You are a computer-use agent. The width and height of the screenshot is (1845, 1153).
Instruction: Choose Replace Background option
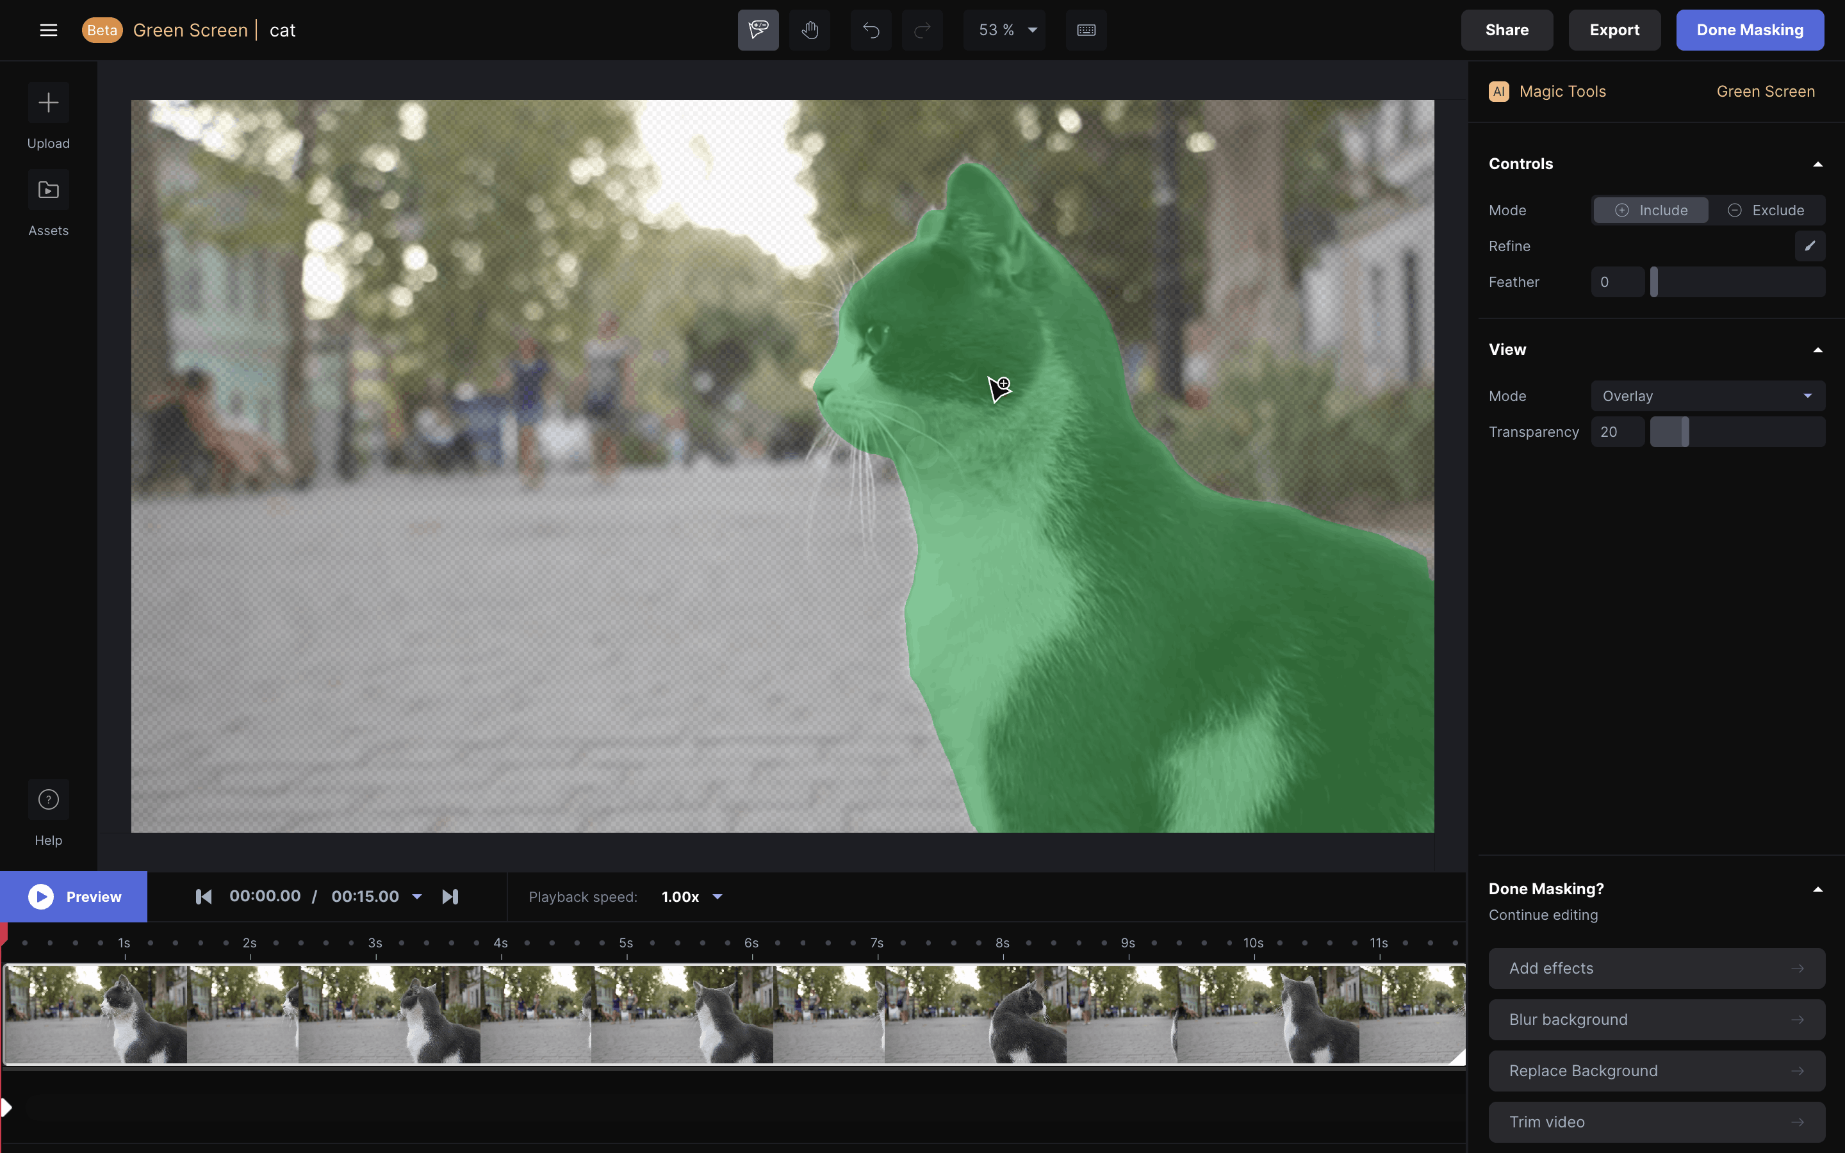[x=1656, y=1070]
